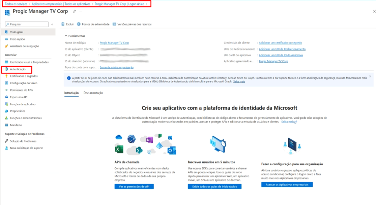Switch to the Documentação tab

click(93, 93)
